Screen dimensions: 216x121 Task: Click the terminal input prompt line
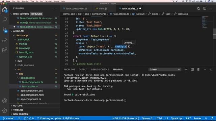(x=95, y=100)
